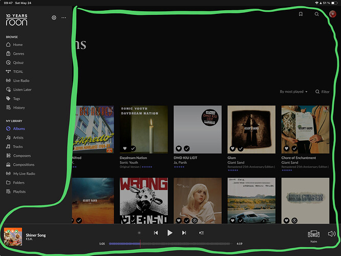The width and height of the screenshot is (341, 256).
Task: Toggle heart favorite on DMD KIU LIDT
Action: (179, 148)
